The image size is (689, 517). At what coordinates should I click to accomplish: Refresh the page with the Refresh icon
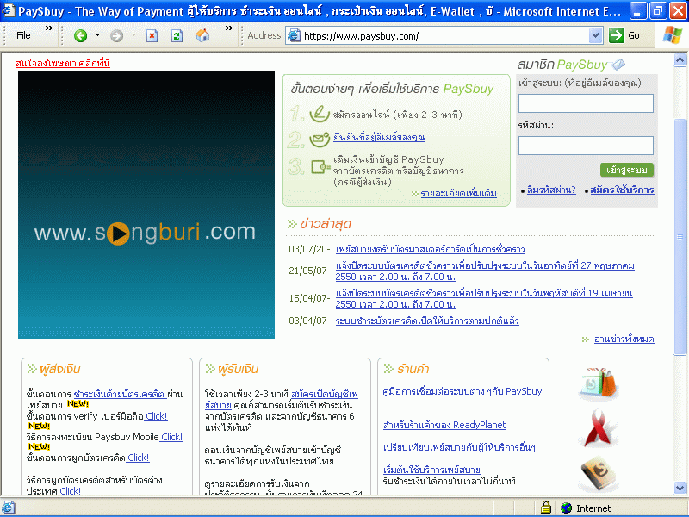pos(177,35)
